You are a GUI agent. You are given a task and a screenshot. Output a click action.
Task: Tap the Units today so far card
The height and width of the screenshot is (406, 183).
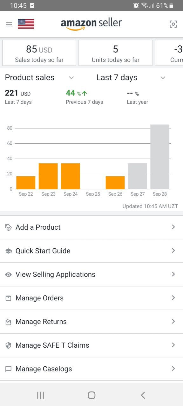[116, 53]
